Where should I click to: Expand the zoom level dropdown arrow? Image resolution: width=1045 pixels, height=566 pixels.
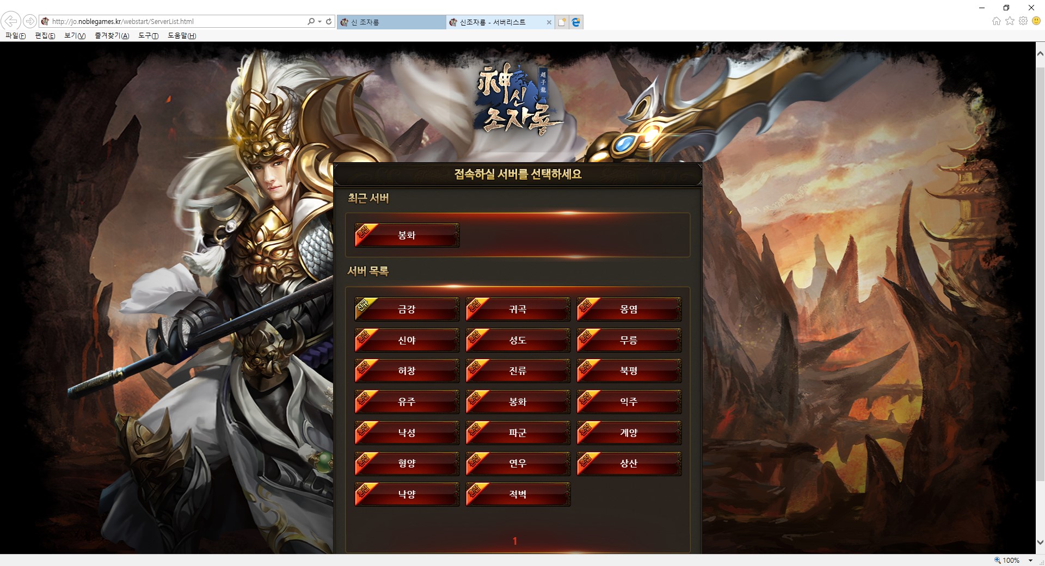(x=1030, y=560)
